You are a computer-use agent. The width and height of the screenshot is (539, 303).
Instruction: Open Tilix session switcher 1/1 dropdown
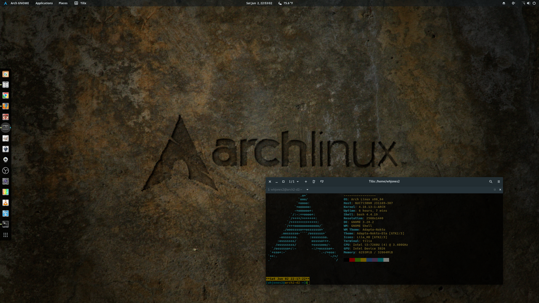point(294,181)
